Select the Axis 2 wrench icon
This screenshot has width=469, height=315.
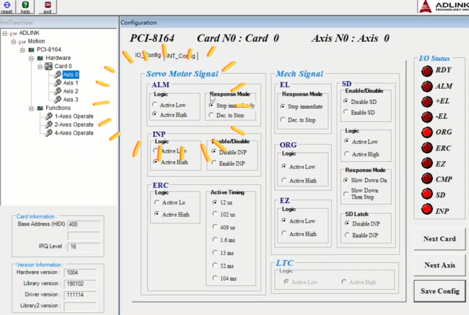58,91
